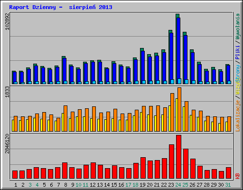Screen dimensions: 243x190
Task: Click the red bar for day 25
Action: pyautogui.click(x=186, y=164)
